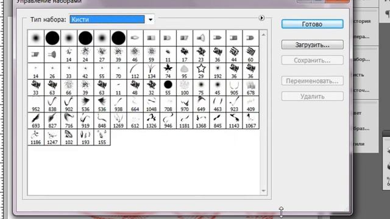Choose the brush preset 1326
The image size is (390, 219).
(152, 120)
